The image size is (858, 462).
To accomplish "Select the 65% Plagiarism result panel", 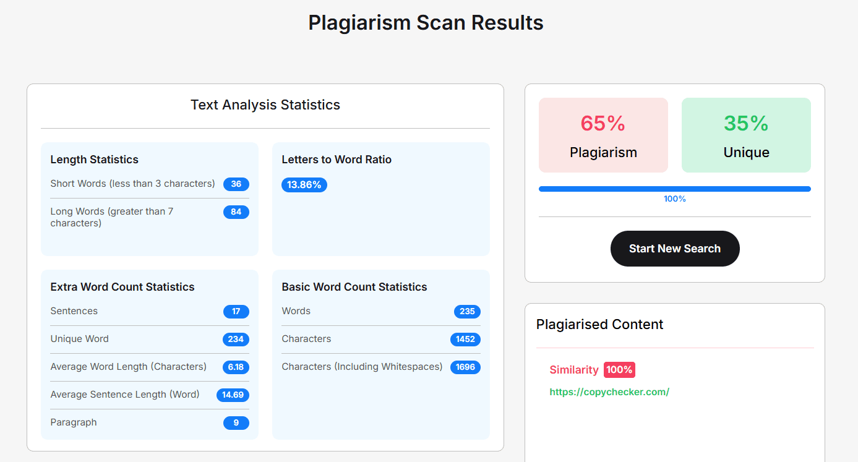I will [603, 135].
